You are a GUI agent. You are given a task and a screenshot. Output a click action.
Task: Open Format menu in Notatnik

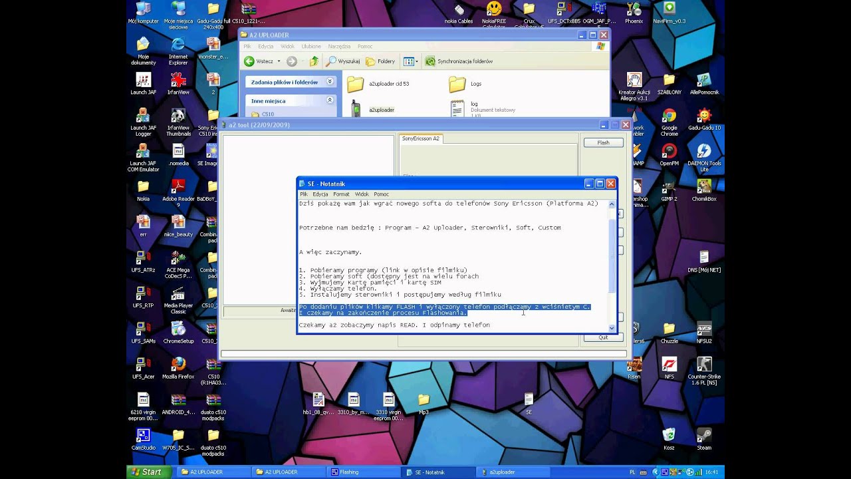(x=341, y=194)
